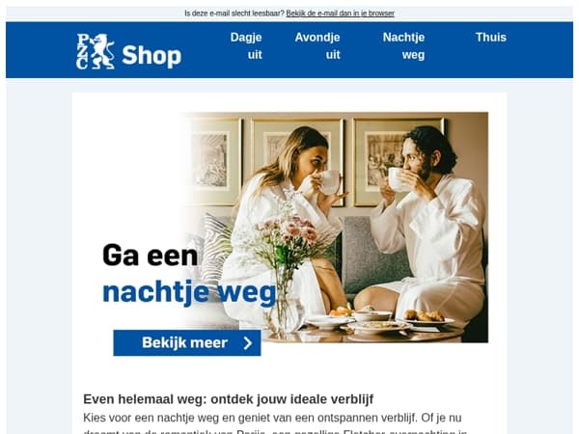This screenshot has width=579, height=434.
Task: Open the 'Avondje uit' menu item
Action: pos(317,46)
